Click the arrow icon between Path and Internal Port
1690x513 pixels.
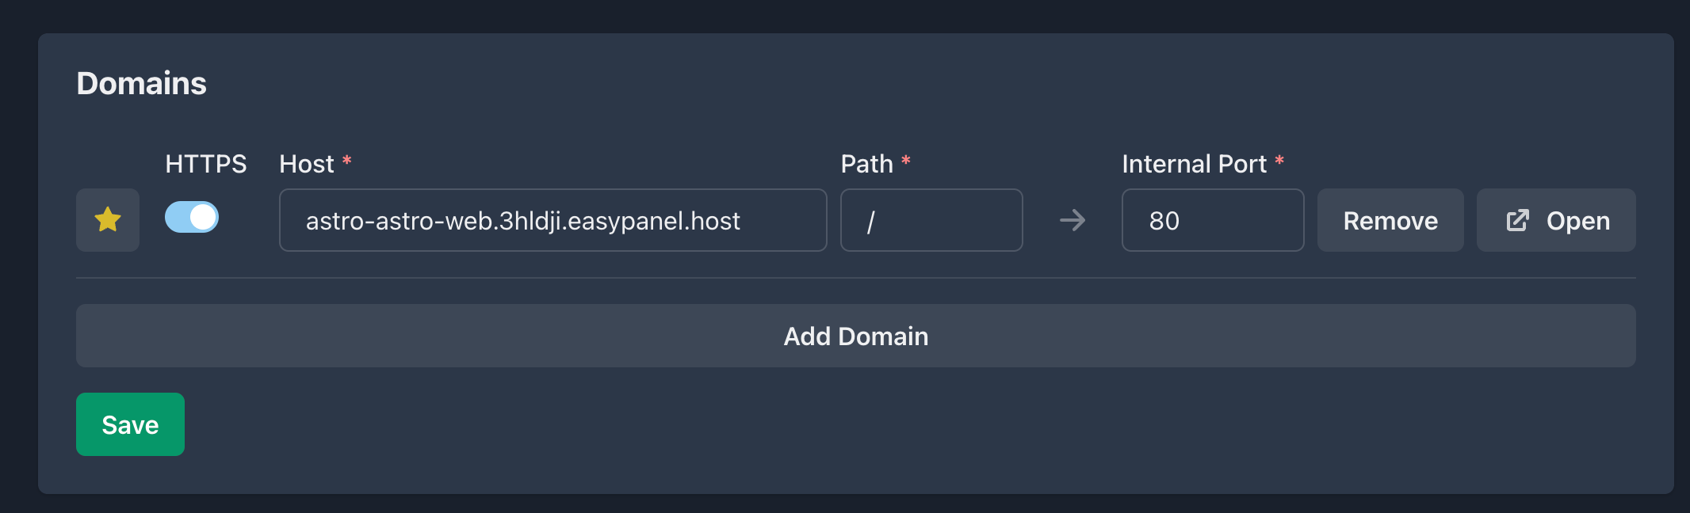point(1072,220)
